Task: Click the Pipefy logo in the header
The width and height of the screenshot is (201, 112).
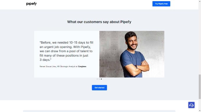Action: (31, 4)
